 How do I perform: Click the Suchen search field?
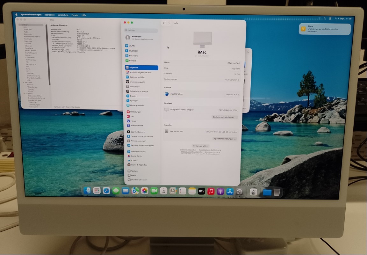click(x=141, y=31)
